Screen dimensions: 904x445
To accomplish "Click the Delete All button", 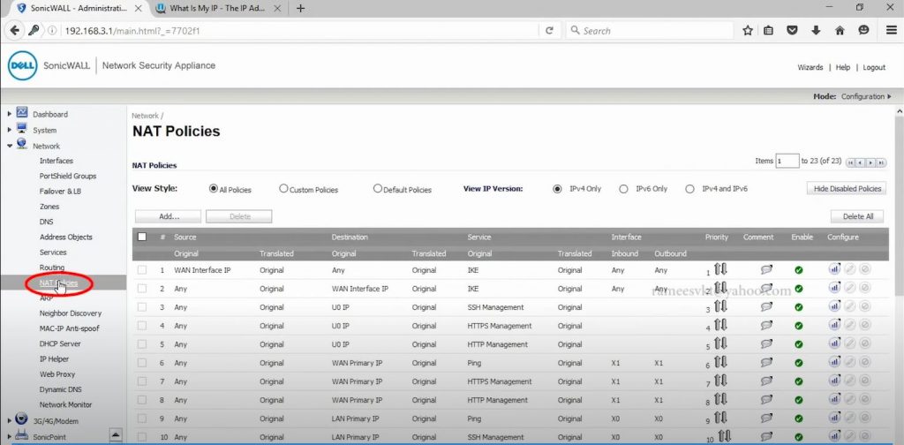I will (x=858, y=216).
